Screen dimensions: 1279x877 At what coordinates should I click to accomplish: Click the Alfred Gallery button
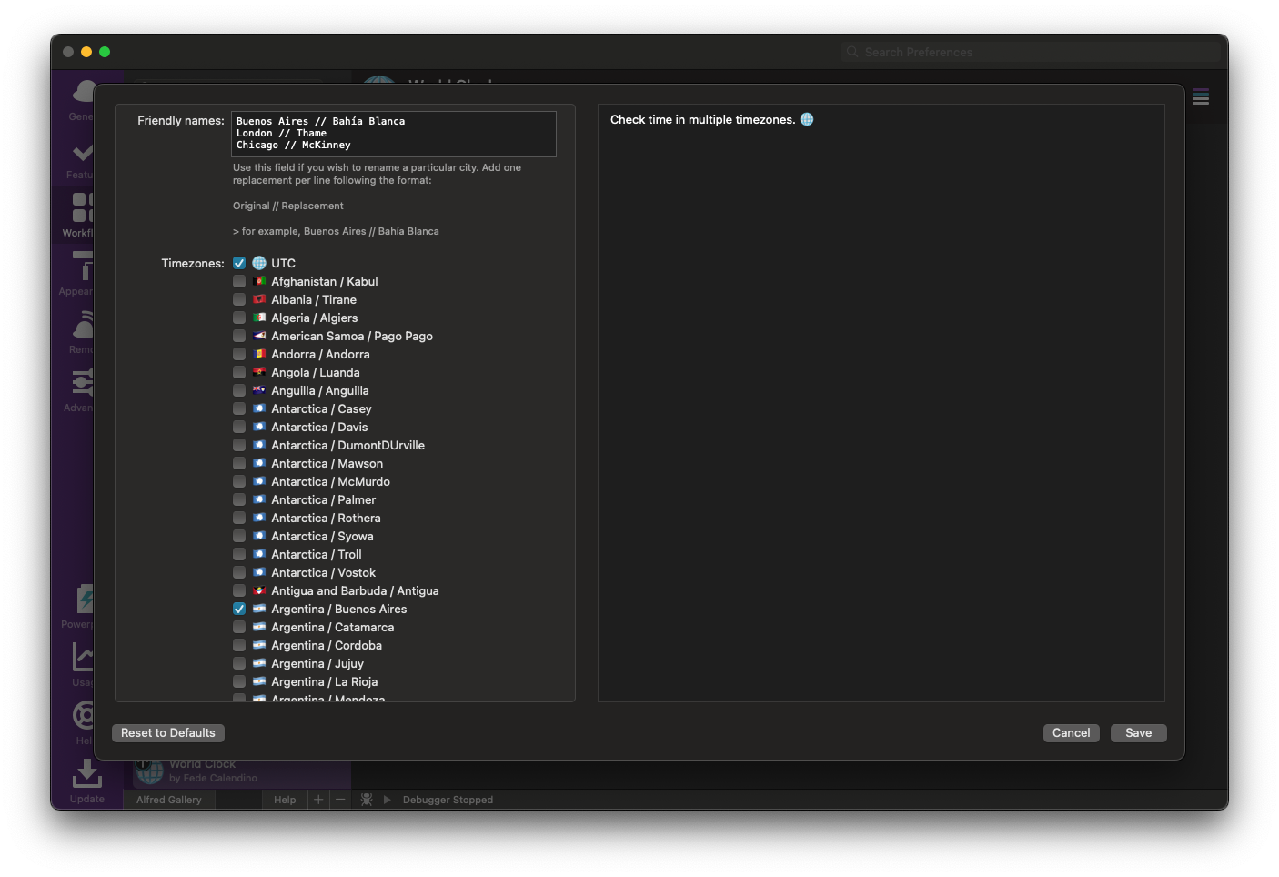coord(169,800)
